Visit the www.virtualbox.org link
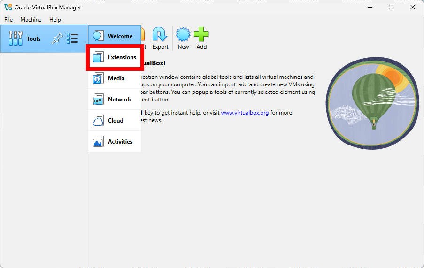The height and width of the screenshot is (268, 424). tap(245, 113)
